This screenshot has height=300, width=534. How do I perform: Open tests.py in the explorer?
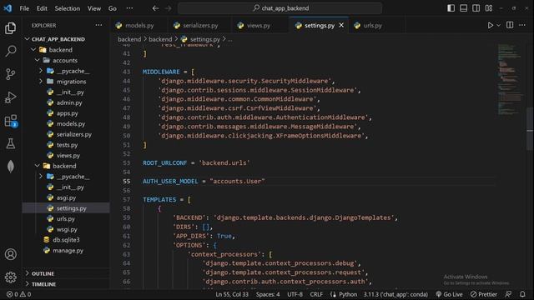click(67, 145)
